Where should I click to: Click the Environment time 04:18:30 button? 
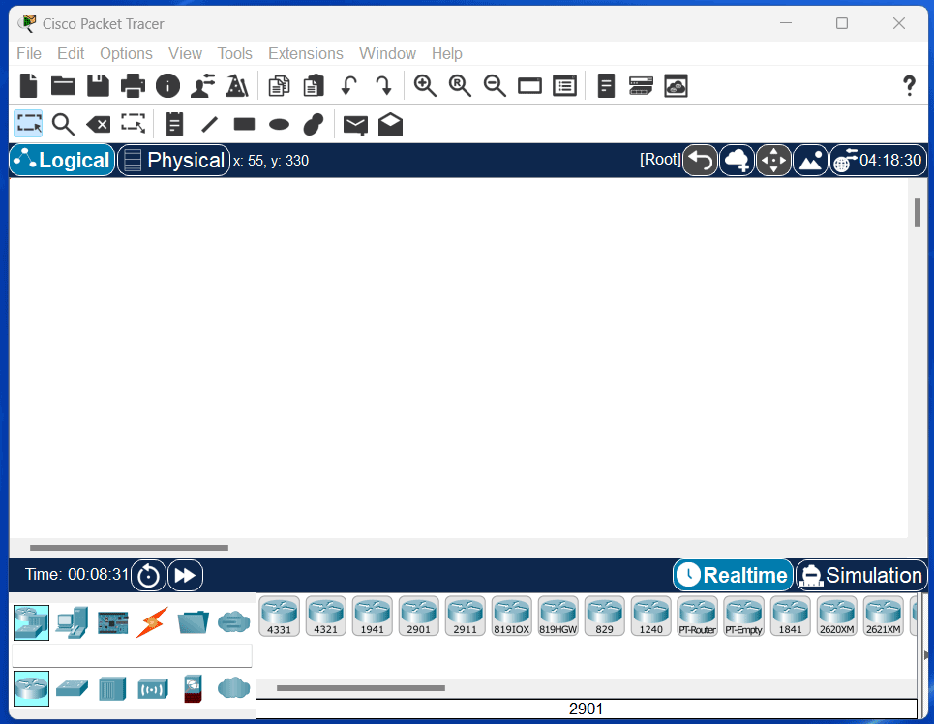879,161
